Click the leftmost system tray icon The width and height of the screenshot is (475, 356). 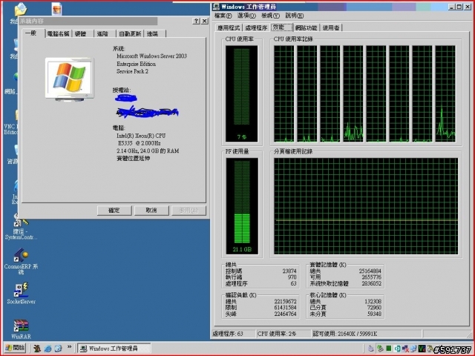tap(371, 349)
